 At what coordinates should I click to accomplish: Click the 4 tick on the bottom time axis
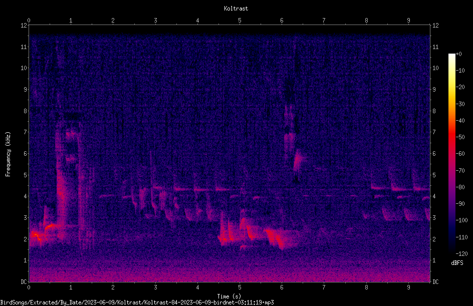[197, 287]
